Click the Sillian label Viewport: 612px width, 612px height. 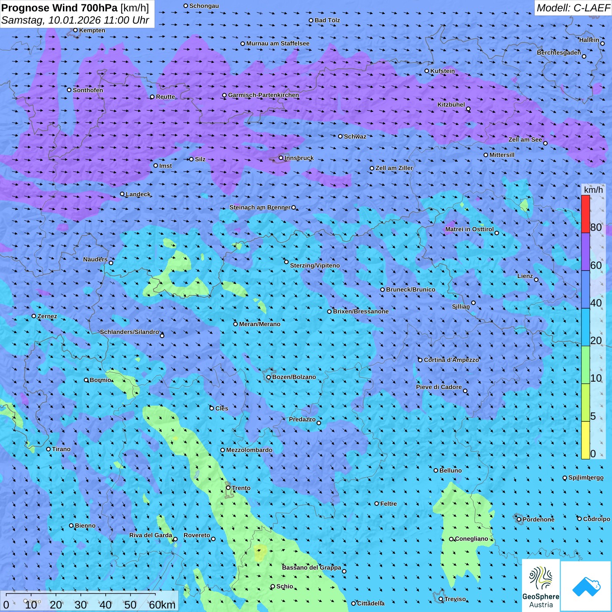(x=461, y=306)
